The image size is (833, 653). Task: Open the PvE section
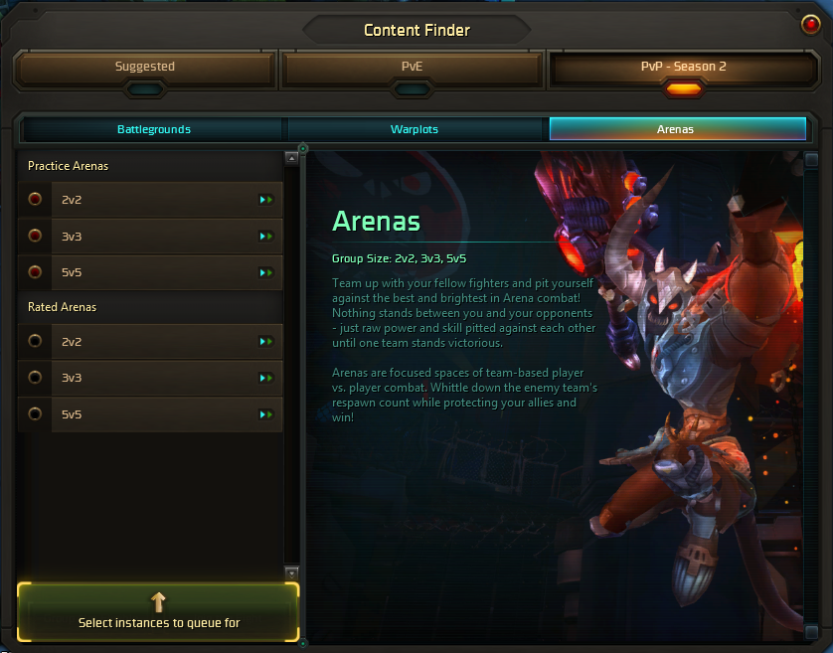[x=413, y=68]
